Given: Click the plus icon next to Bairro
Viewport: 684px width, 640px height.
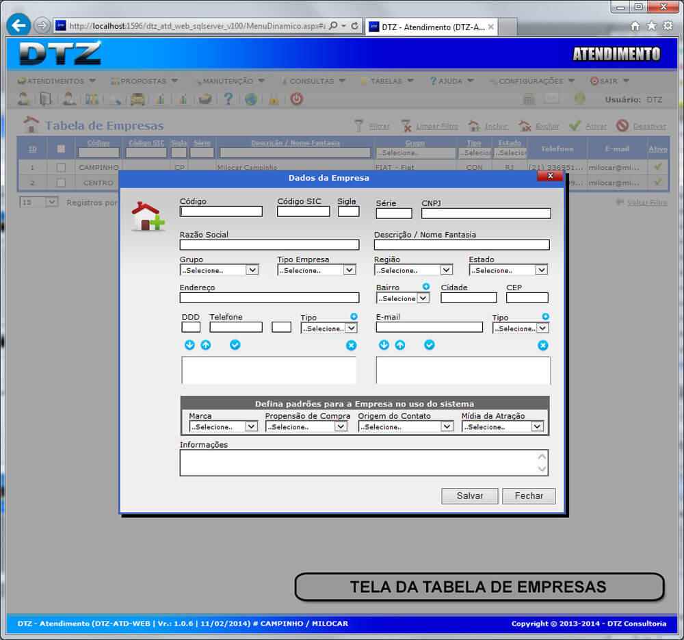Looking at the screenshot, I should pos(426,287).
